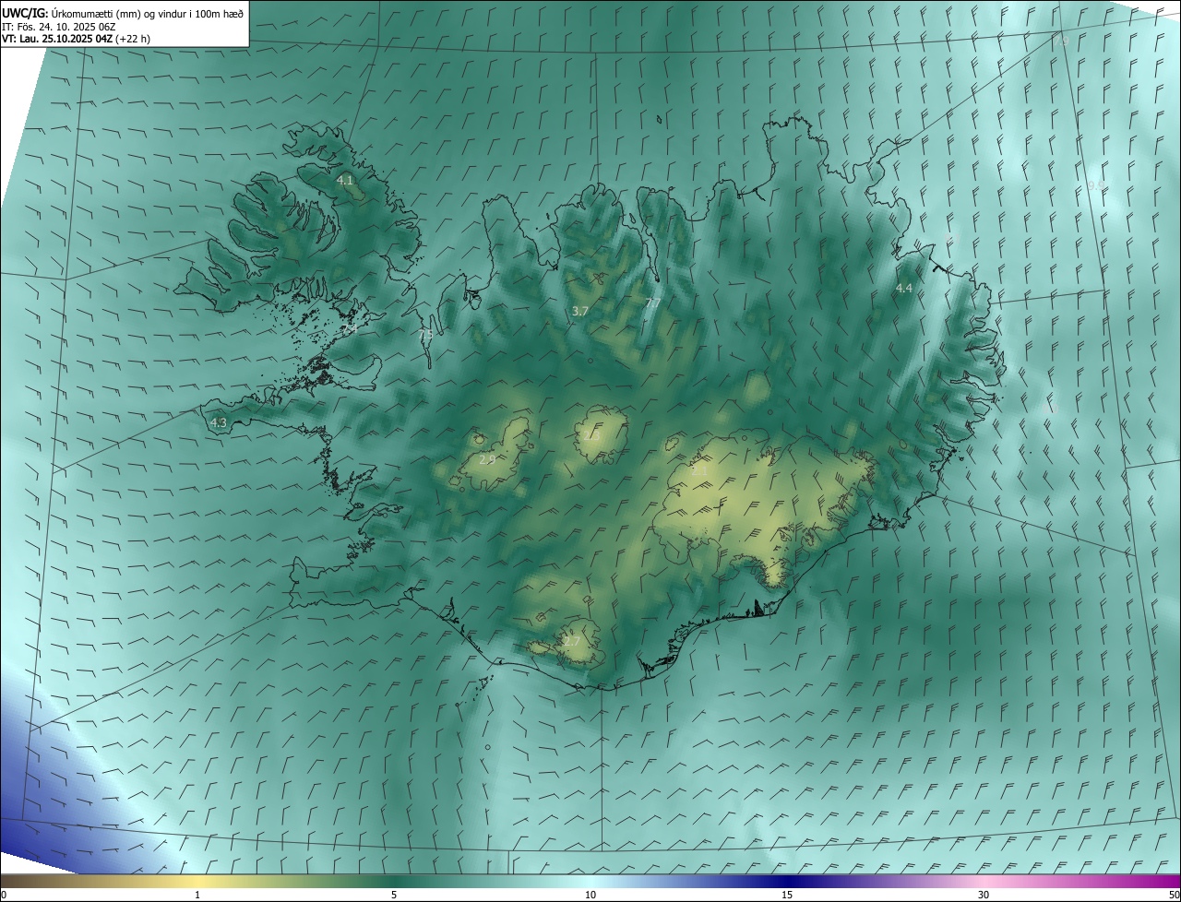The image size is (1181, 902).
Task: Pick the yellow color near the 1 mm mark
Action: 197,881
